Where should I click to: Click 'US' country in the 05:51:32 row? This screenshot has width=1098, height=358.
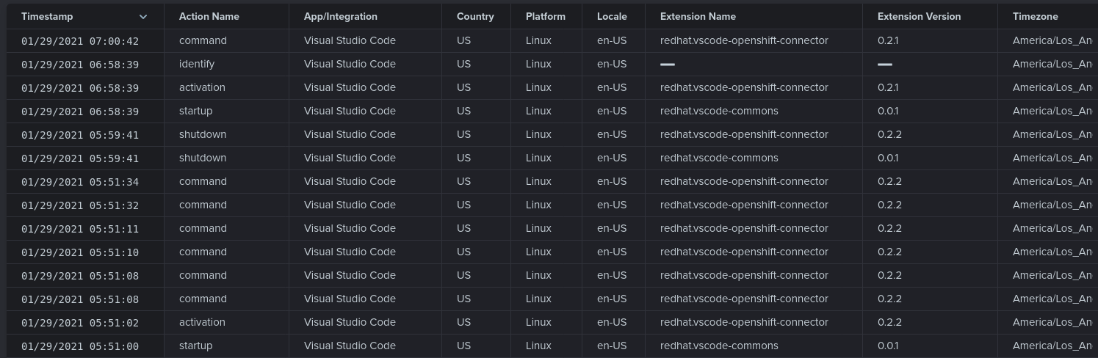pyautogui.click(x=463, y=205)
